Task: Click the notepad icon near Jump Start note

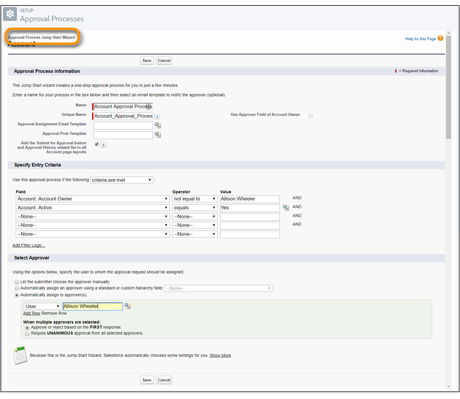Action: [x=20, y=355]
